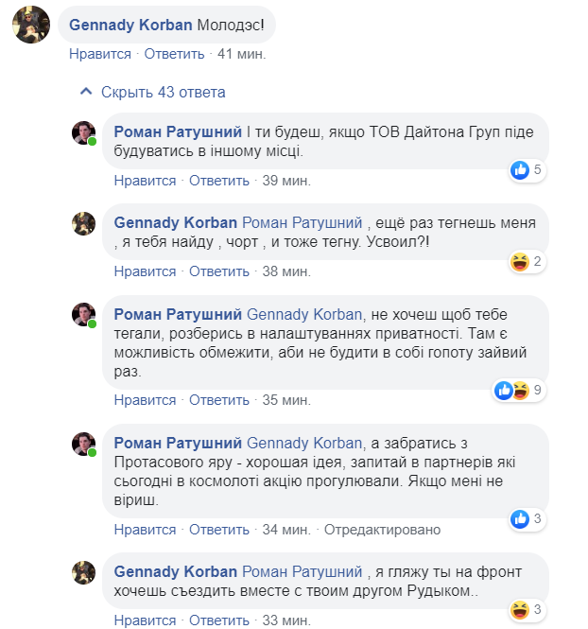
Task: Like the top 'Молодэс!' comment
Action: [99, 54]
